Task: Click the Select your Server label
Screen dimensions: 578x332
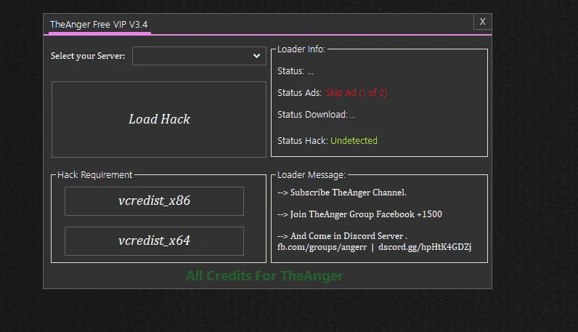Action: point(88,56)
